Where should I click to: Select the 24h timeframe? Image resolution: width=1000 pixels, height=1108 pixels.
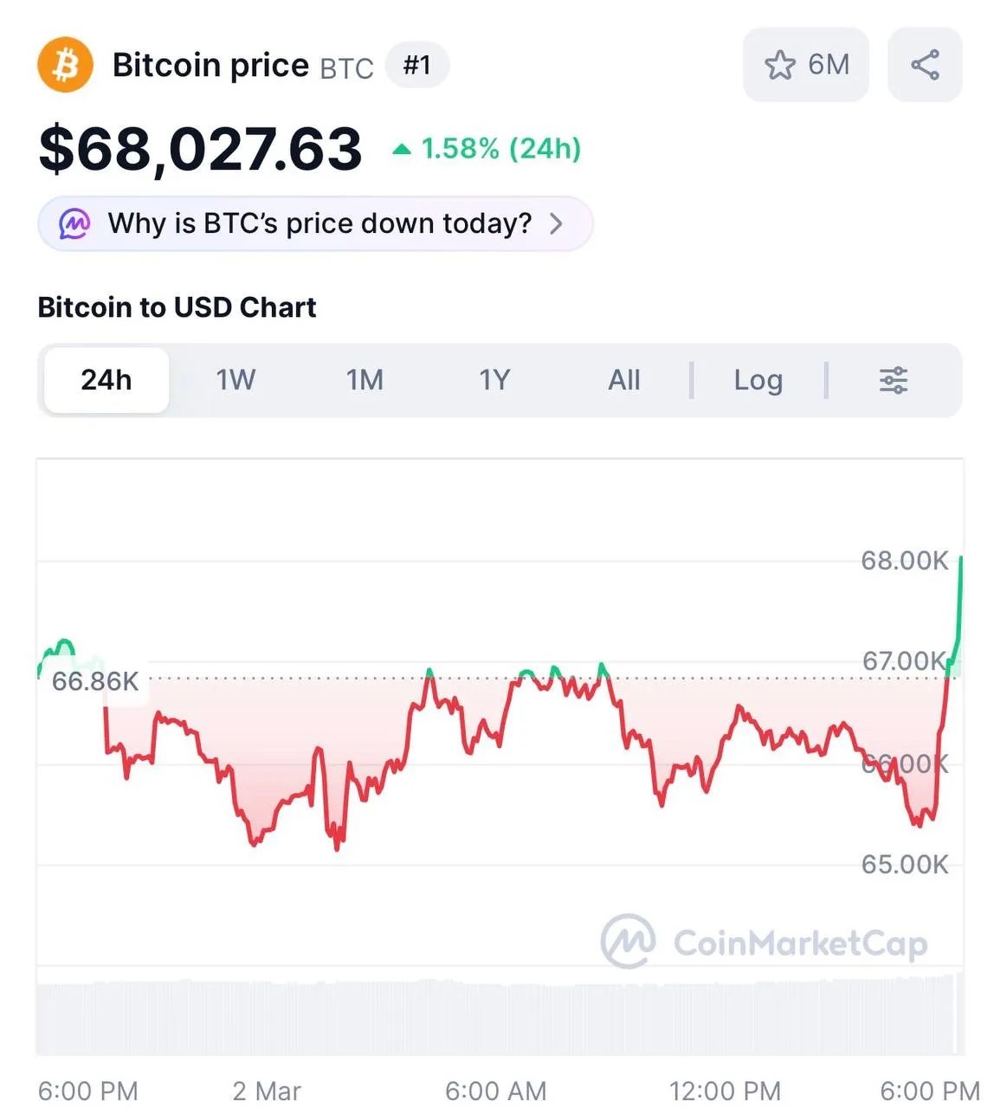tap(106, 380)
